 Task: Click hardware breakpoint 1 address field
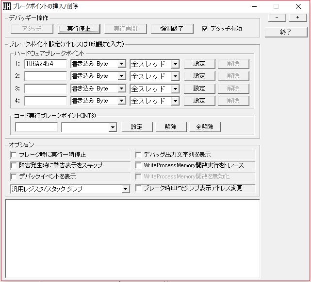(46, 64)
